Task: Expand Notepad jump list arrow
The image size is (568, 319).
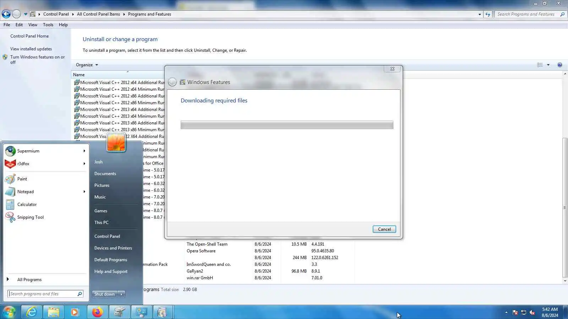Action: (x=84, y=192)
